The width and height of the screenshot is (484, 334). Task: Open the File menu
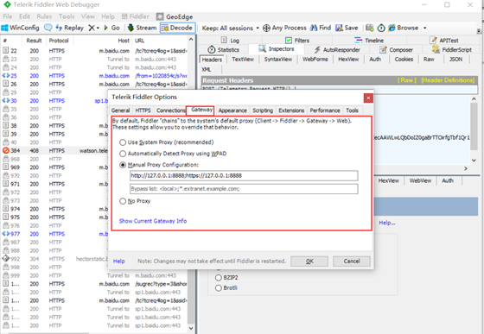point(8,16)
